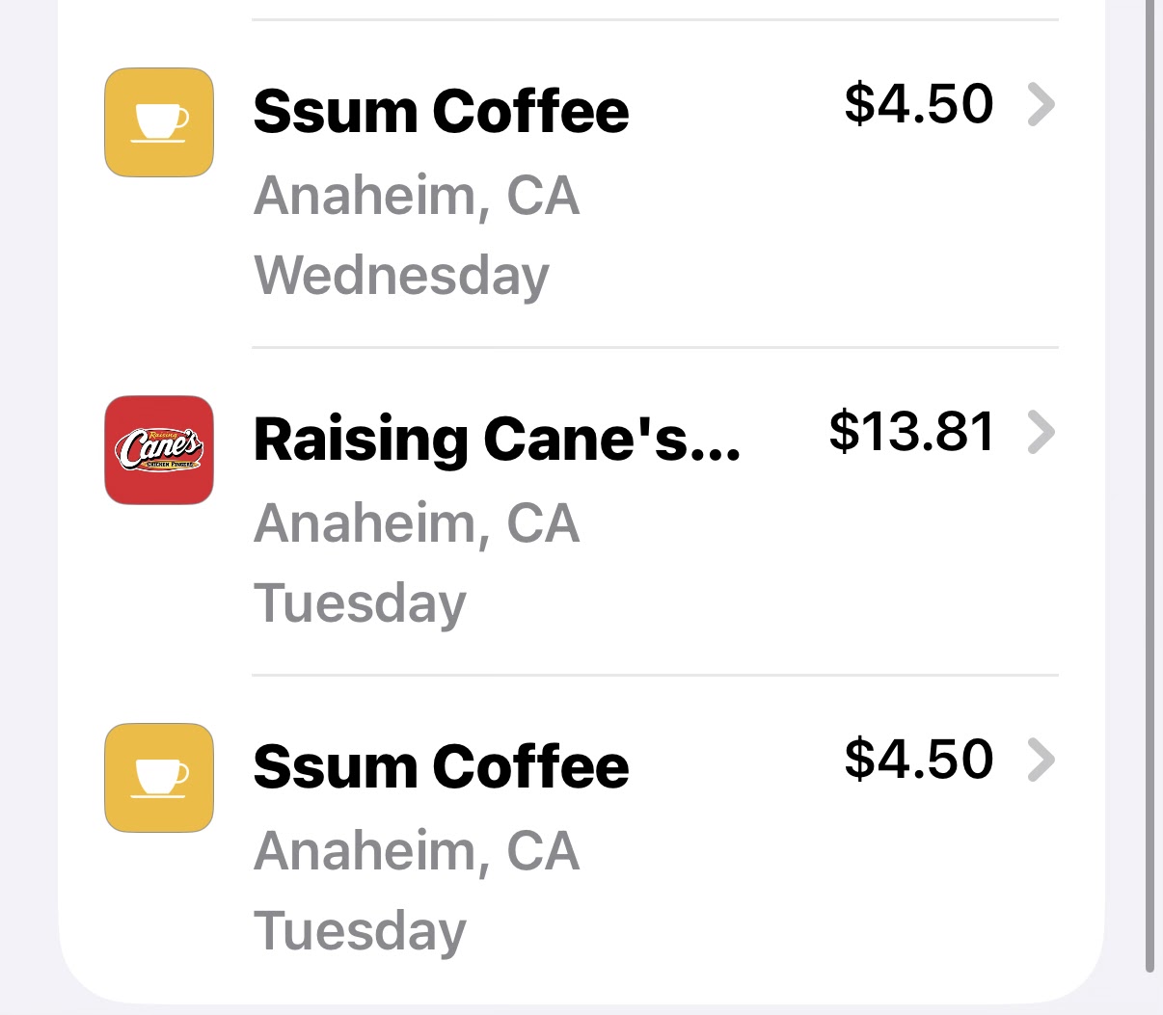Select the yellow coffee cup merchant icon on Wednesday's transaction

158,121
